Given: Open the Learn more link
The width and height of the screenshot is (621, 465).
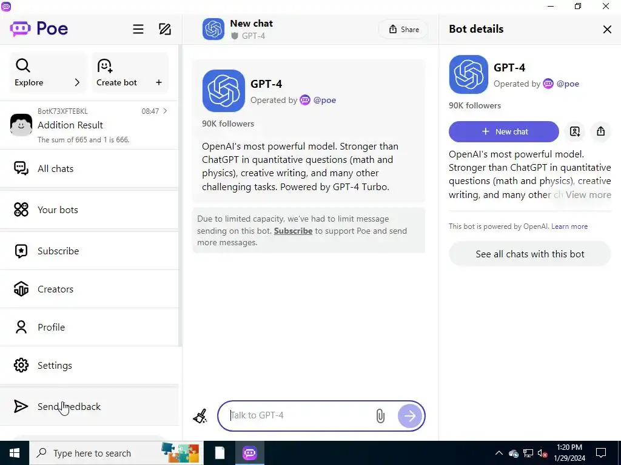Looking at the screenshot, I should pos(569,226).
